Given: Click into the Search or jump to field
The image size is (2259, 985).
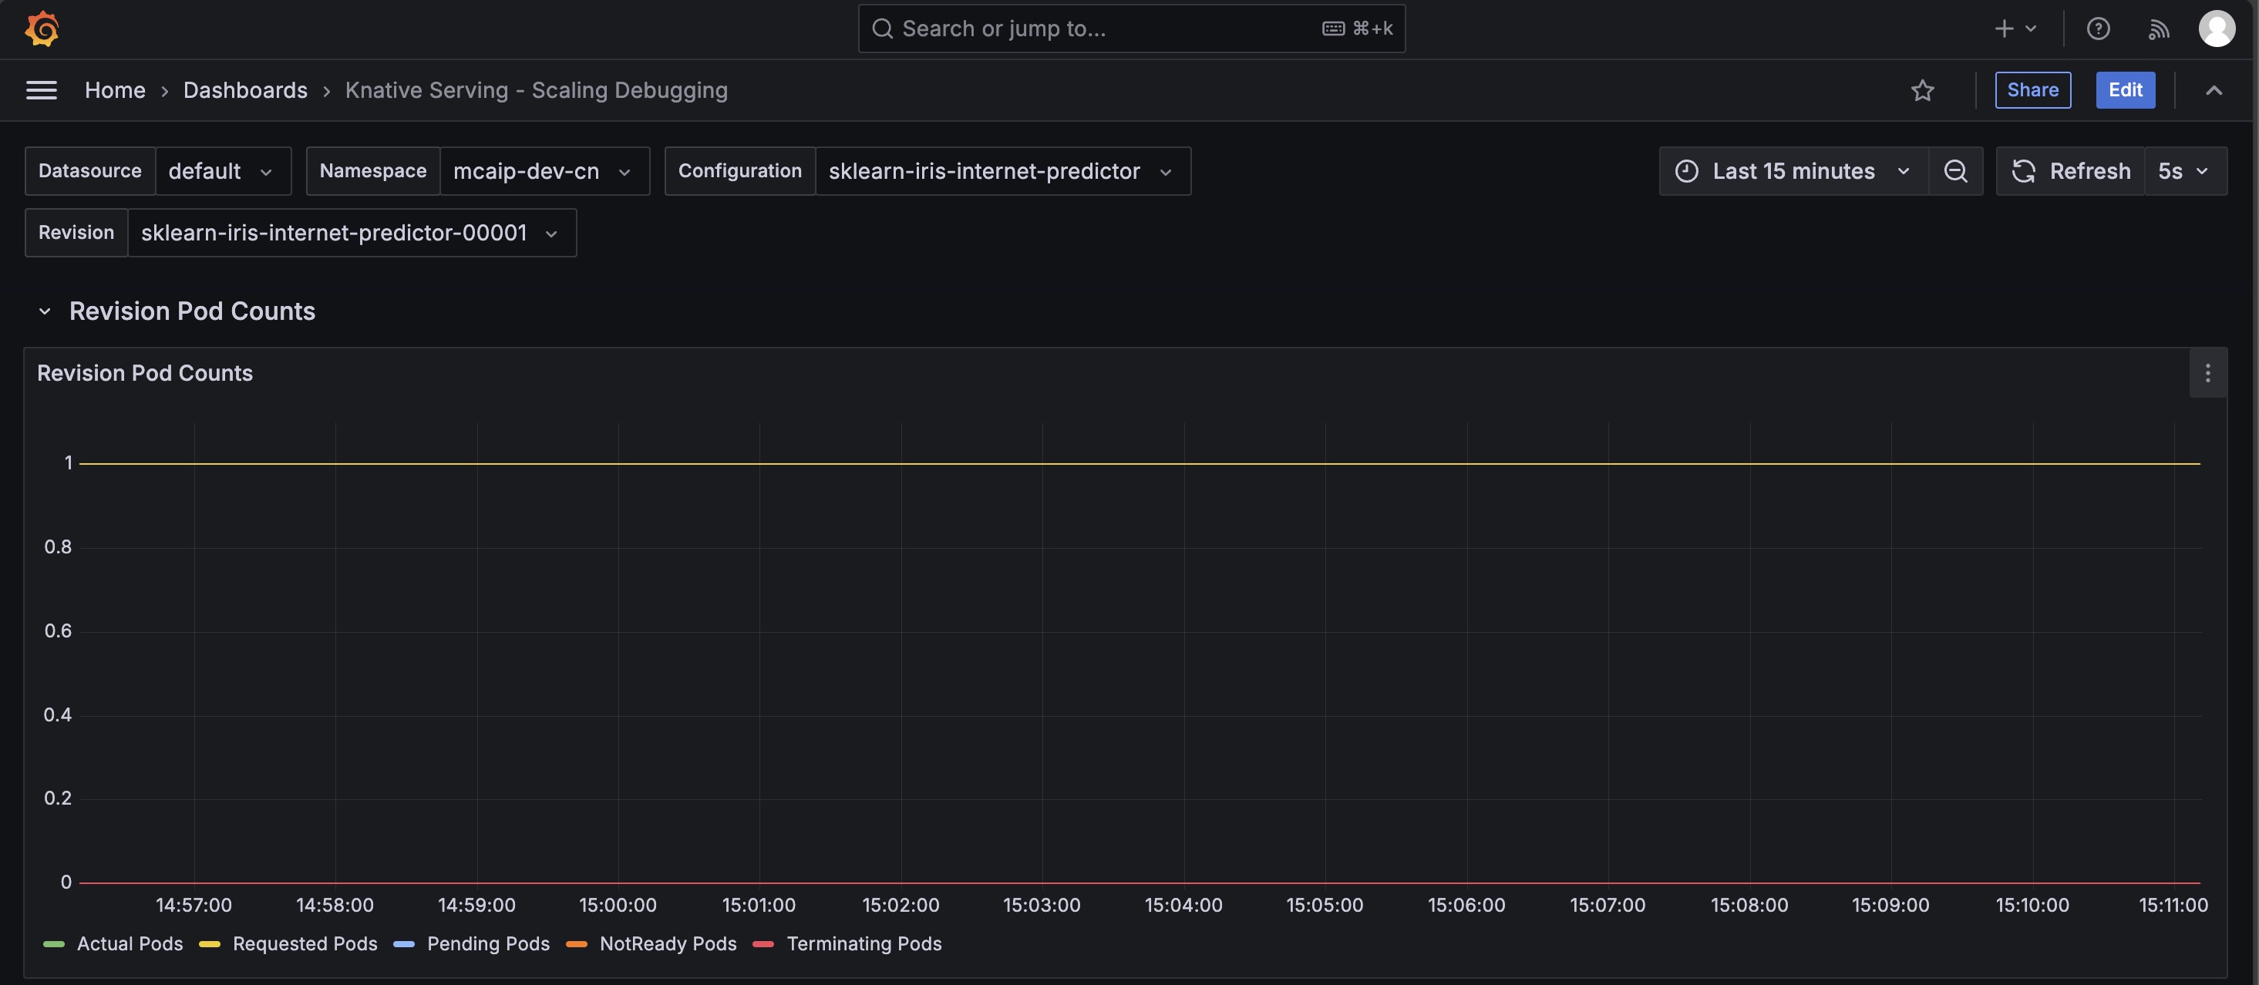Looking at the screenshot, I should tap(1131, 29).
